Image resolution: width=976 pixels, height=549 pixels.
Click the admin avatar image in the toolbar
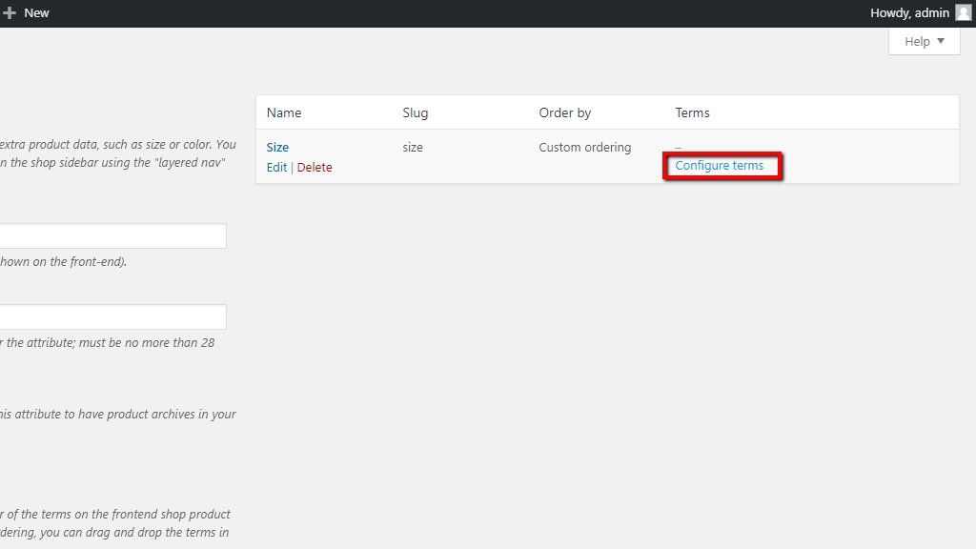[963, 12]
